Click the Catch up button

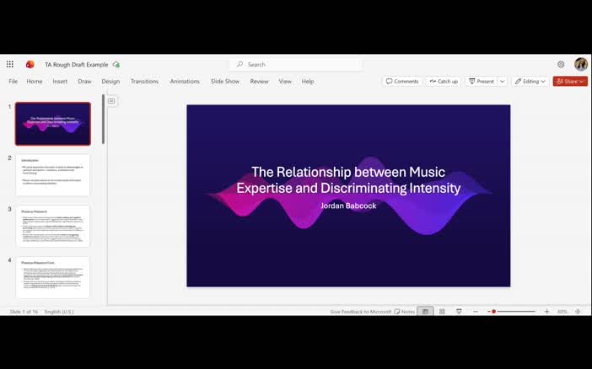click(444, 81)
